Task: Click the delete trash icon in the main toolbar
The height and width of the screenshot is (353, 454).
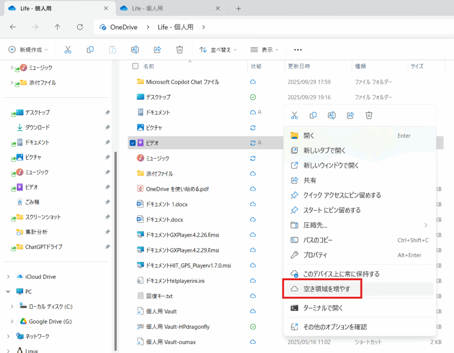Action: pos(179,50)
